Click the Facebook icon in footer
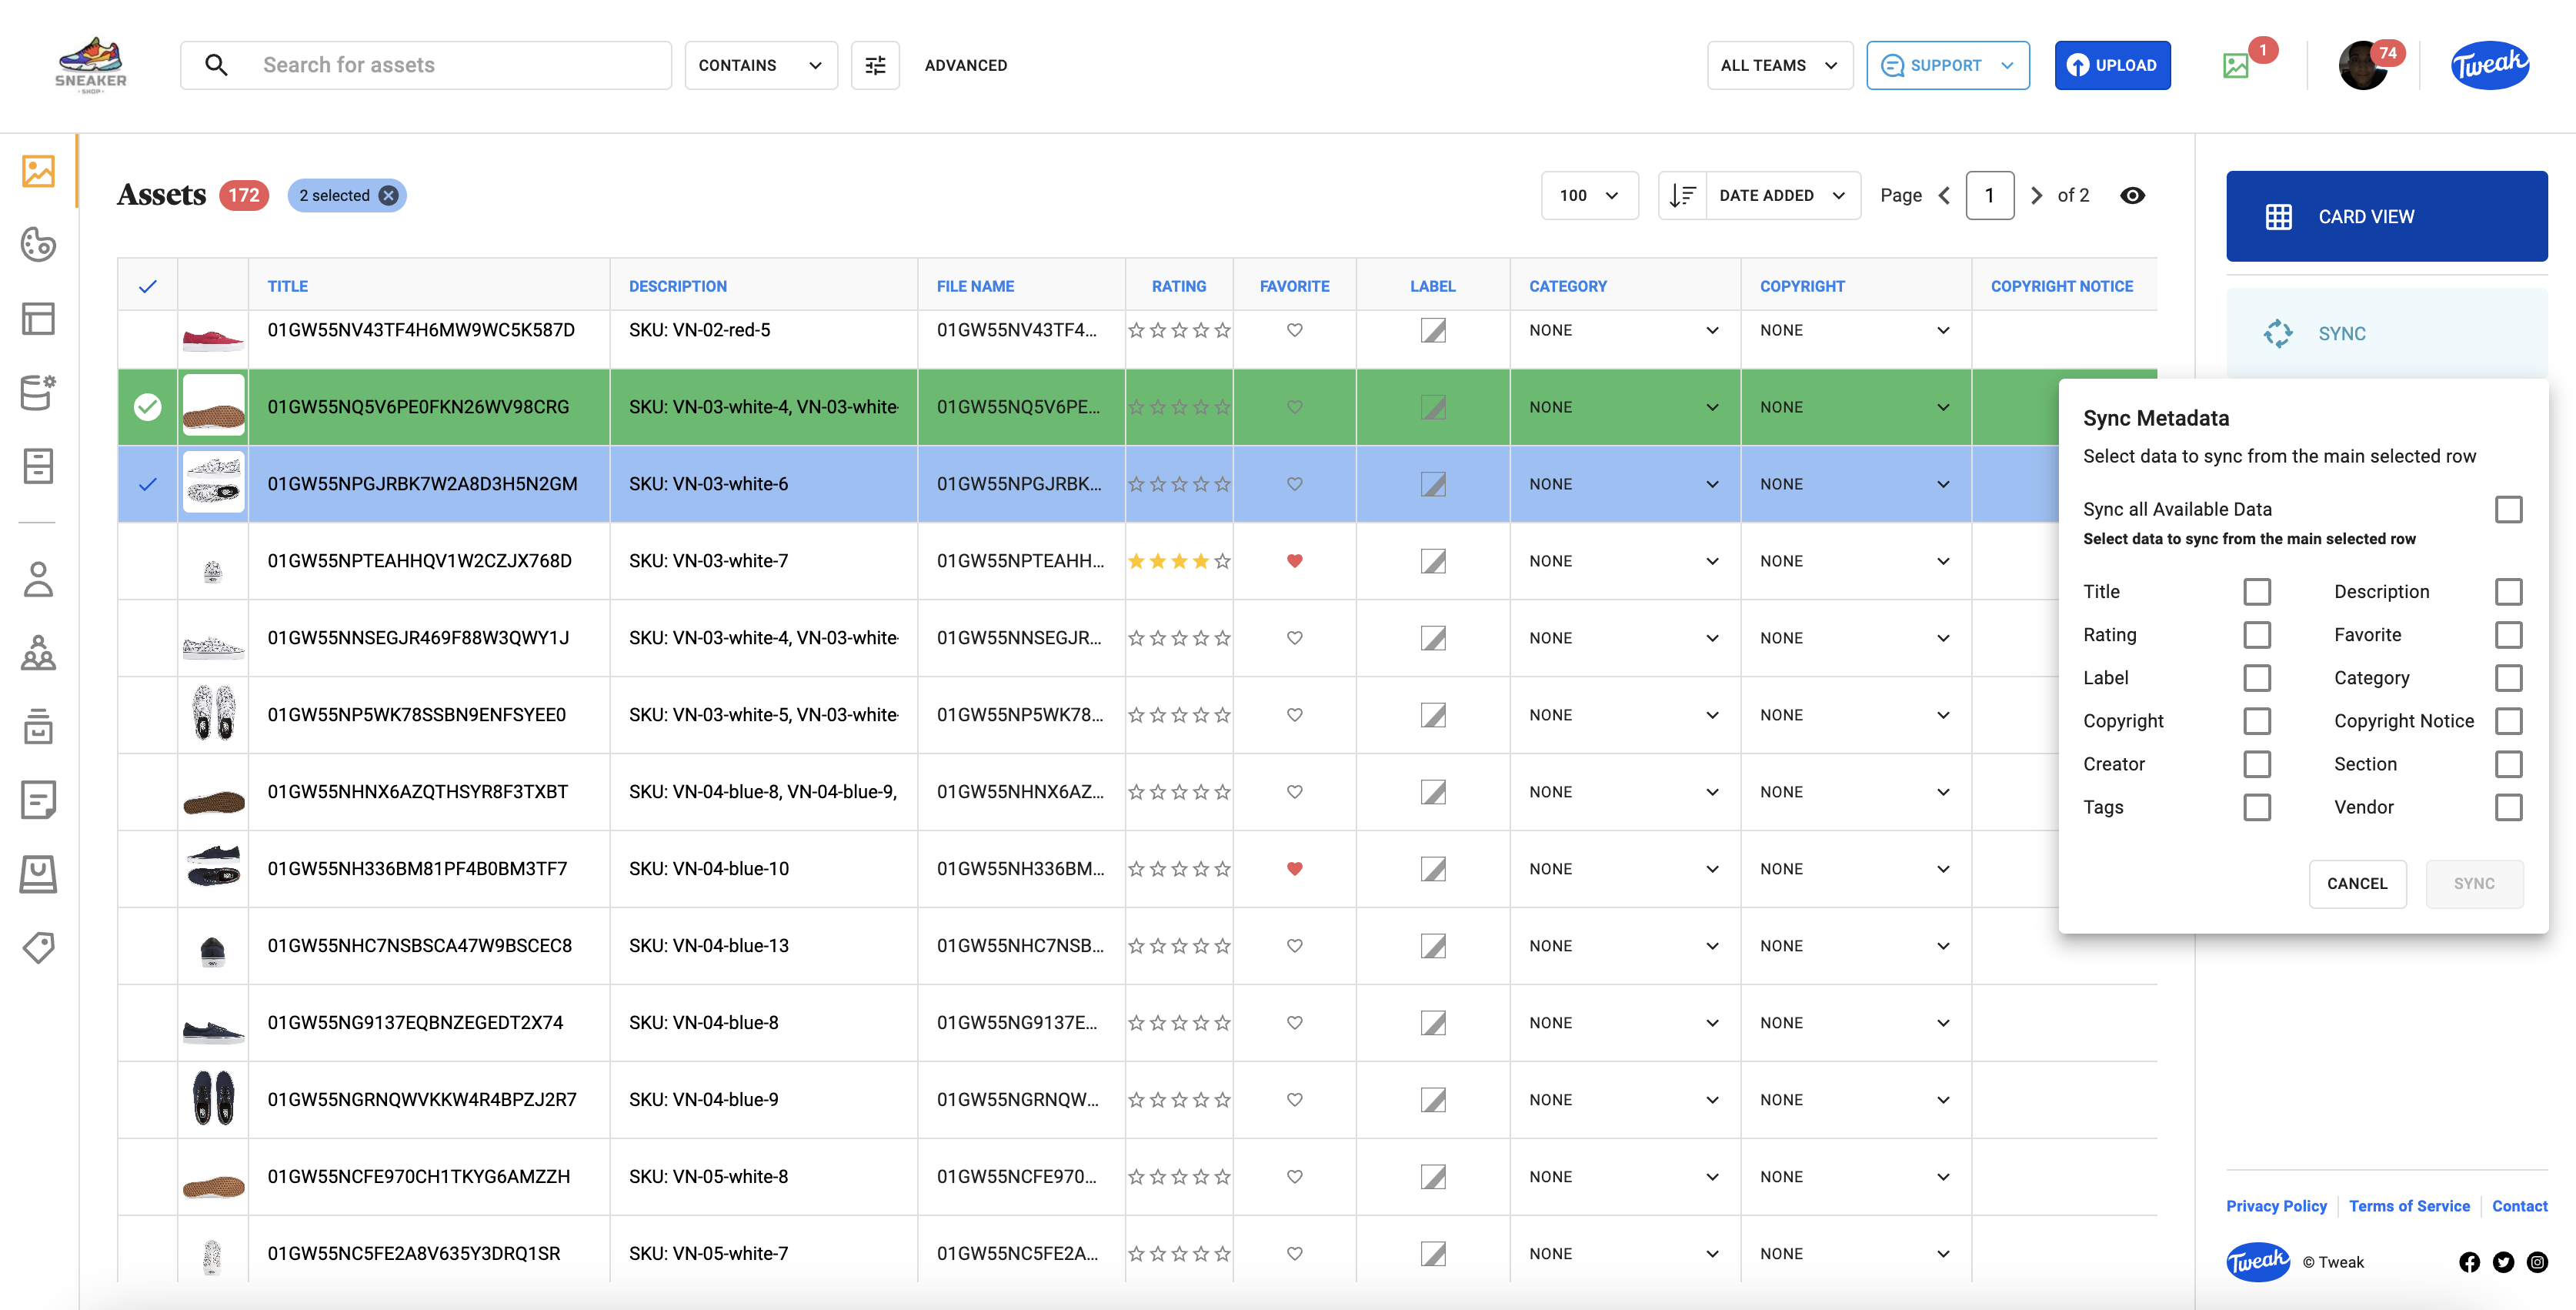 click(2469, 1262)
